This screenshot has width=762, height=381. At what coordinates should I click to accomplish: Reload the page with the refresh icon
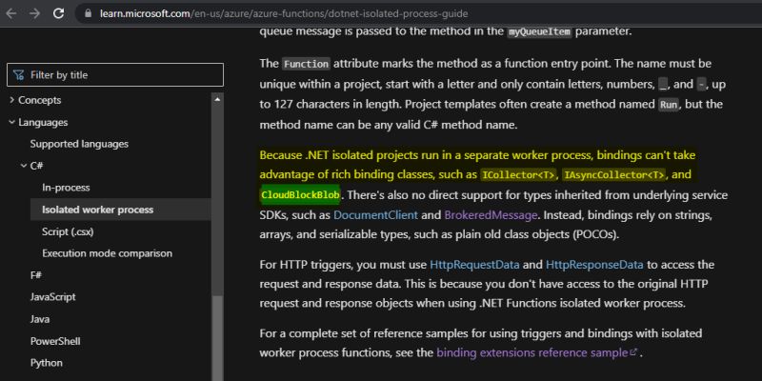click(59, 13)
